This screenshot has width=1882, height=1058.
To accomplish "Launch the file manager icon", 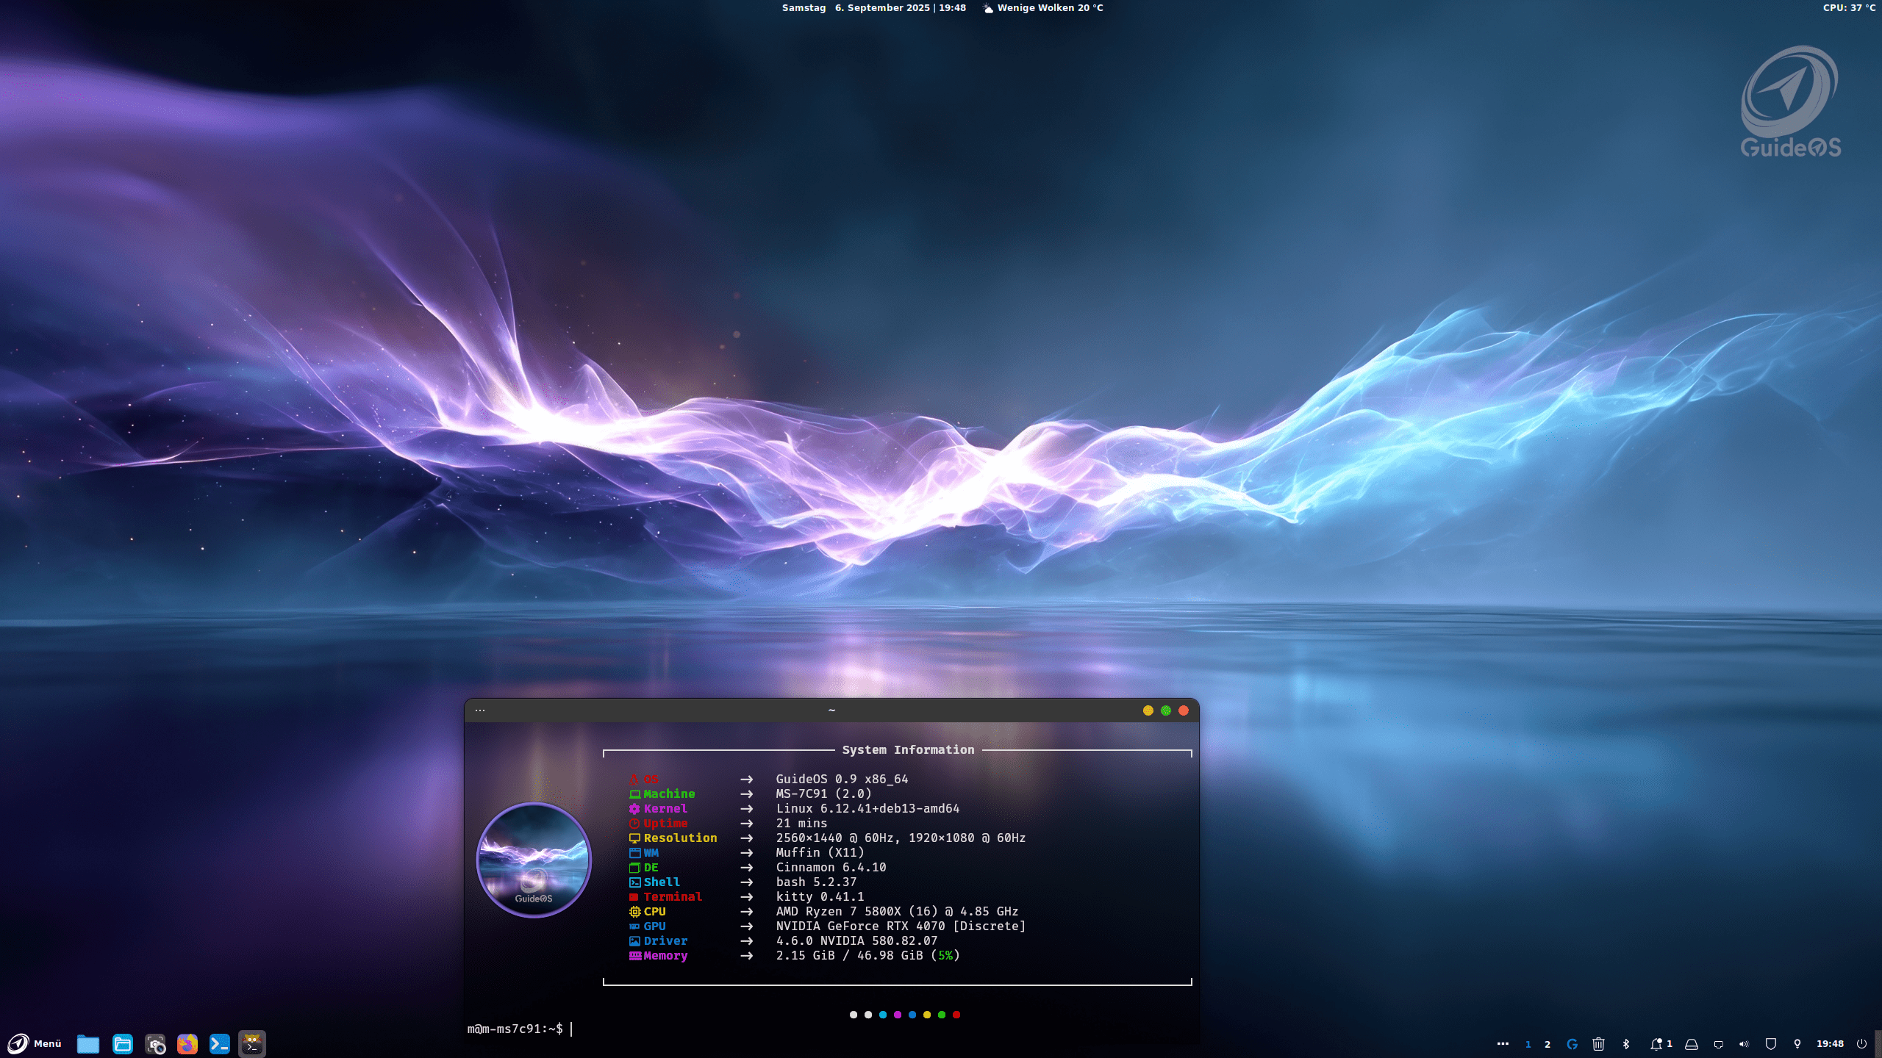I will [x=123, y=1044].
